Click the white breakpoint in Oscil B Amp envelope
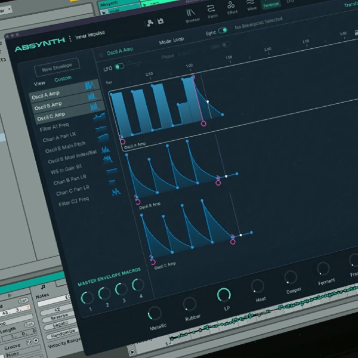The width and height of the screenshot is (358, 358). (226, 176)
